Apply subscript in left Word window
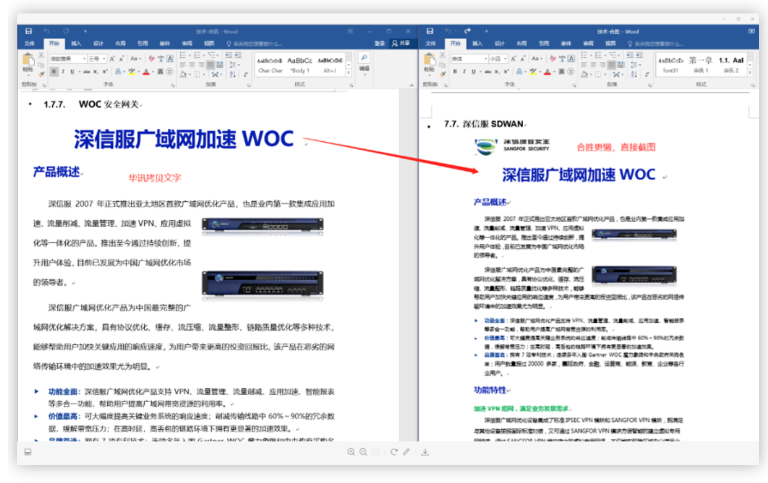The image size is (768, 483). click(96, 72)
